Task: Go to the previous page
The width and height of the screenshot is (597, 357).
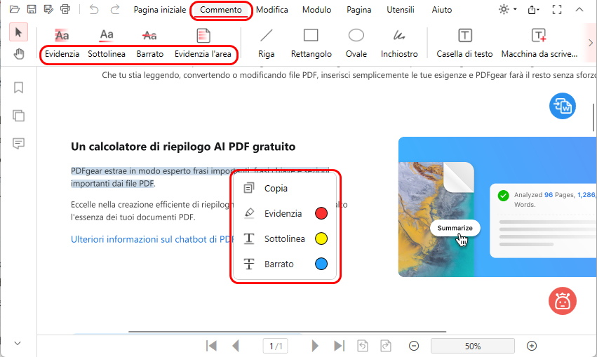Action: (x=236, y=346)
